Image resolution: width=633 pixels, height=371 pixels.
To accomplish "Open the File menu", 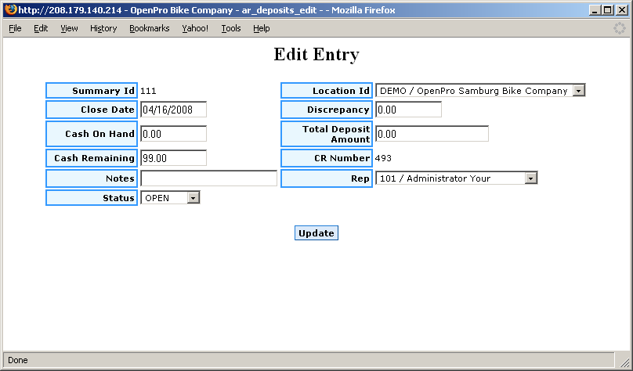I will pos(15,28).
